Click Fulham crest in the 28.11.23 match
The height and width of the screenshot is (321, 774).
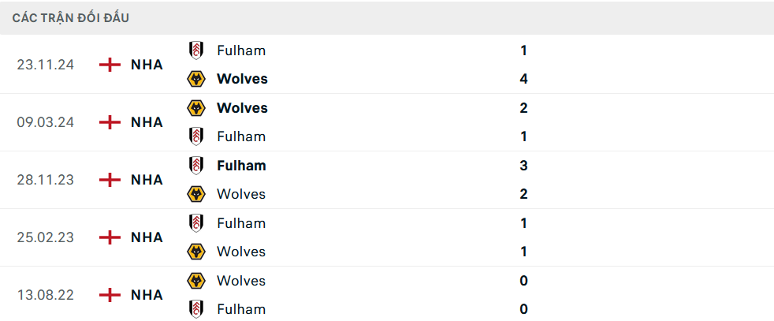pyautogui.click(x=195, y=166)
